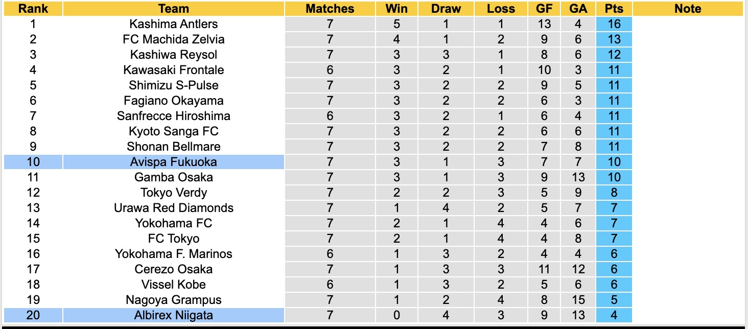
Task: Select the highlighted Albirex Niigata team name
Action: tap(174, 315)
